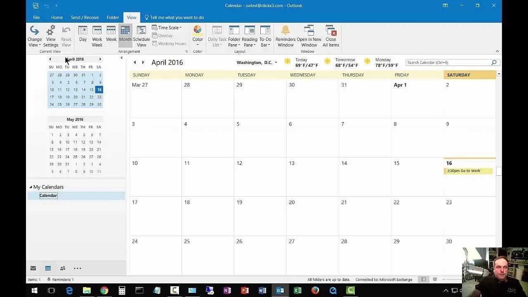
Task: Switch to Day arrangement
Action: coord(83,34)
